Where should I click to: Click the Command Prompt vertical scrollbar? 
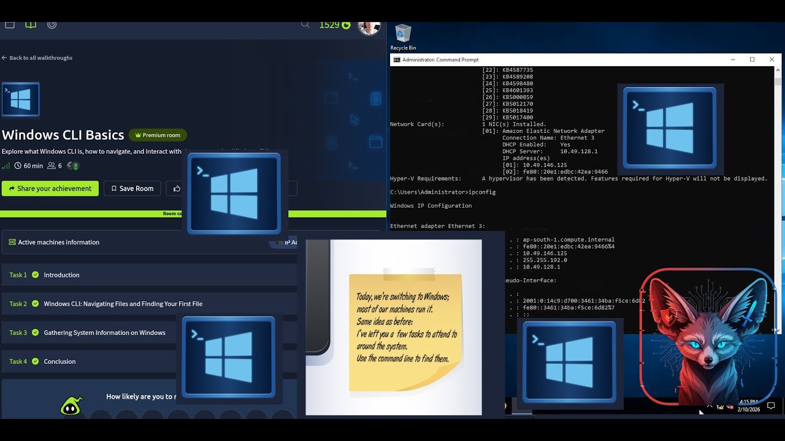(x=778, y=199)
